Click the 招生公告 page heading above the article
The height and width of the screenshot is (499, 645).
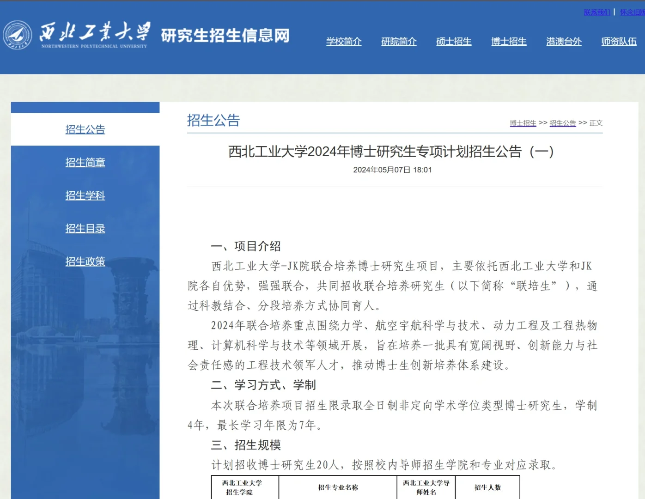coord(213,121)
